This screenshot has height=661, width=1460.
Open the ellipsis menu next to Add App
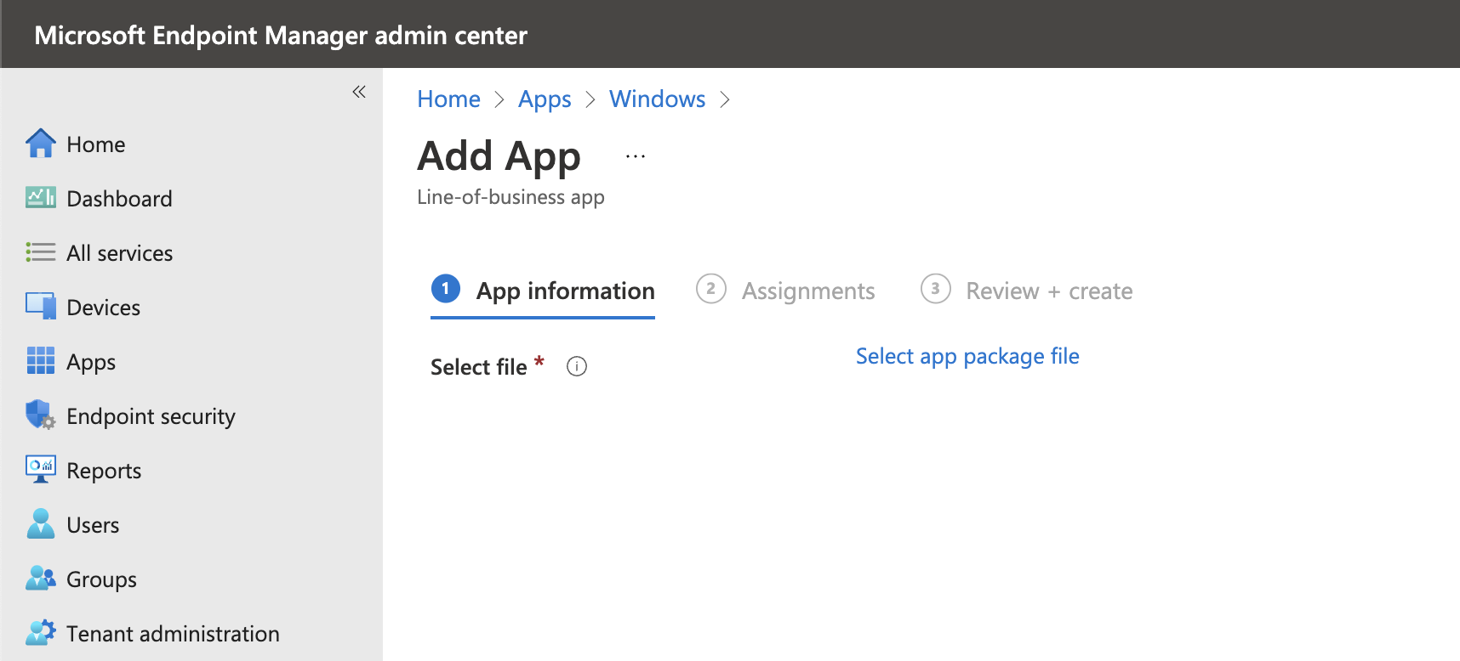click(x=636, y=156)
